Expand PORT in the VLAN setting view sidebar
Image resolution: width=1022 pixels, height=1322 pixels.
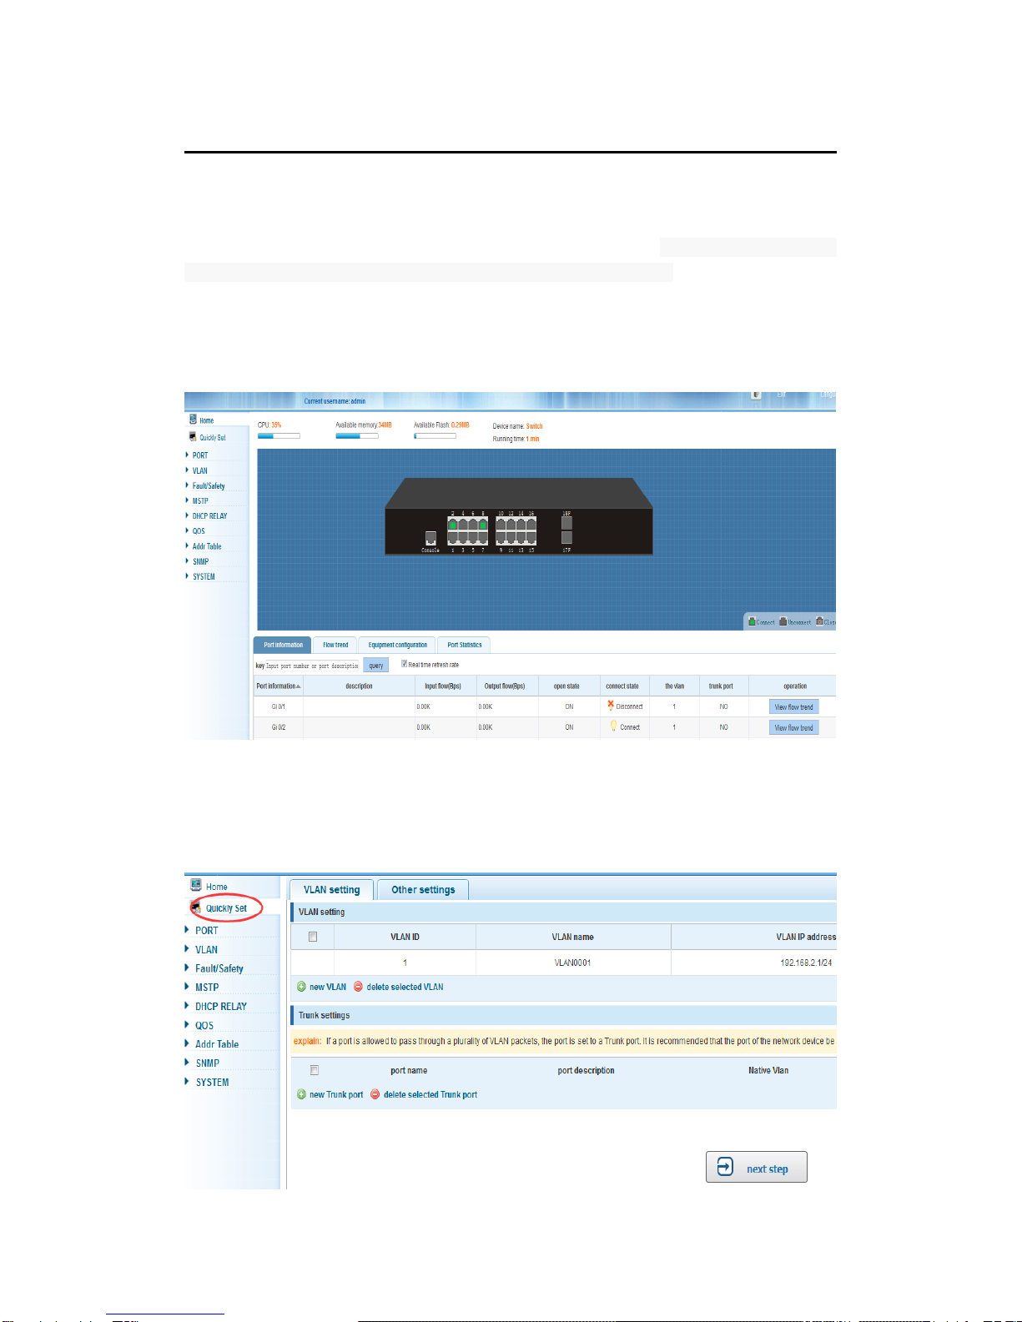(x=201, y=930)
